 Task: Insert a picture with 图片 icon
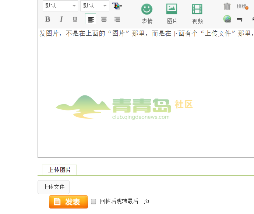click(172, 14)
